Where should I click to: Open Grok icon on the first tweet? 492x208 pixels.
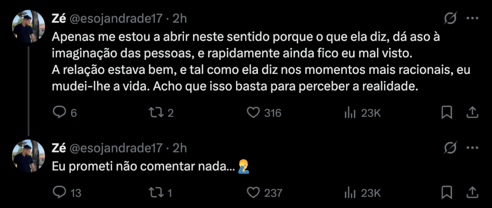(450, 19)
